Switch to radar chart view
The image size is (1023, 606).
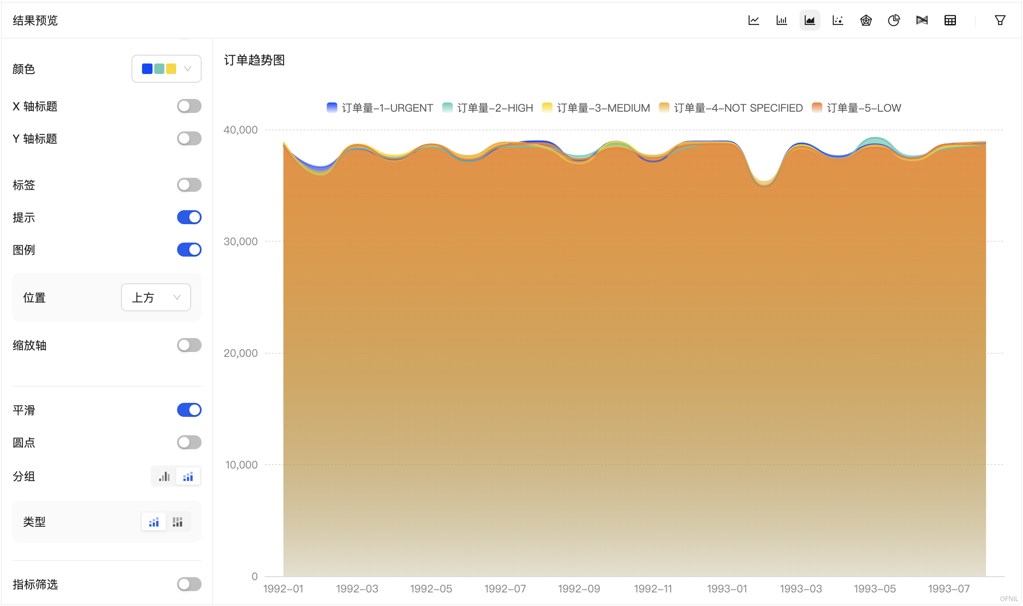(x=866, y=20)
